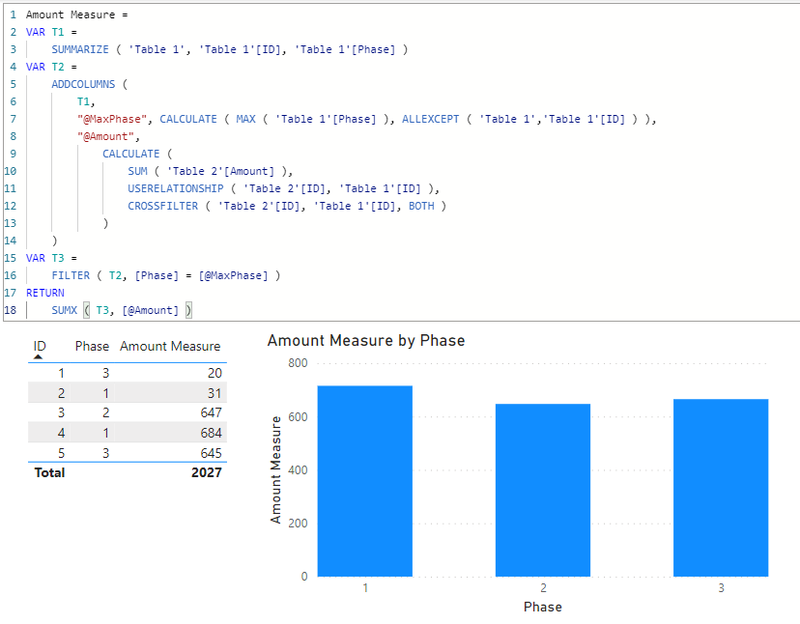This screenshot has width=800, height=624.
Task: Click the ADDCOLUMNS function on line 5
Action: [83, 84]
